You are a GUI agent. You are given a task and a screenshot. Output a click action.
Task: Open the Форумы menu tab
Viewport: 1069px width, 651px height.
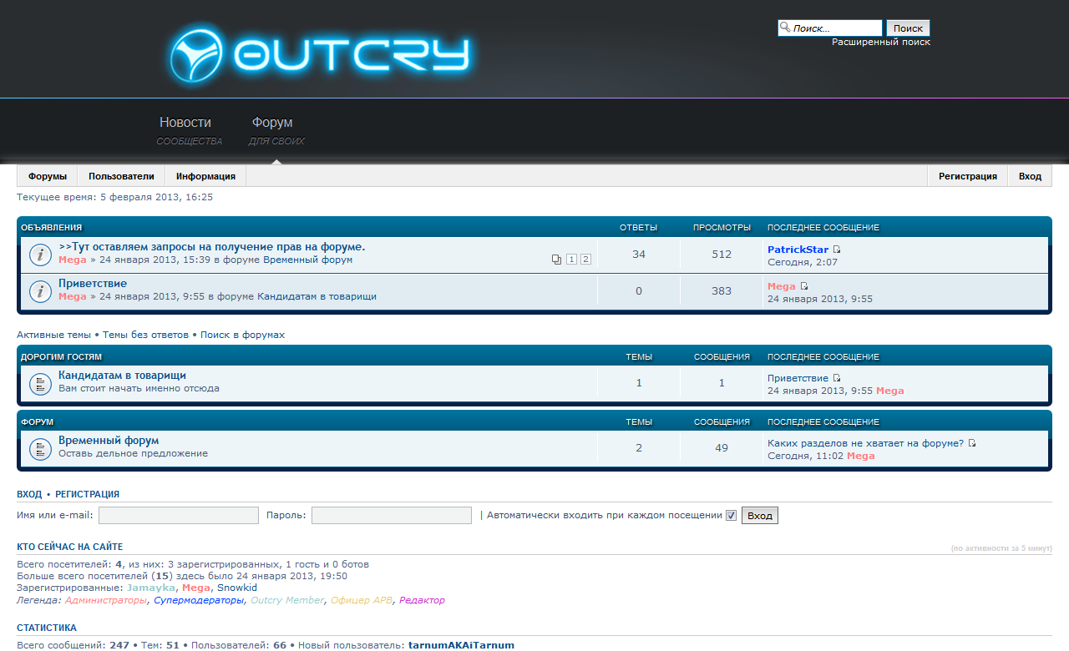(x=48, y=176)
